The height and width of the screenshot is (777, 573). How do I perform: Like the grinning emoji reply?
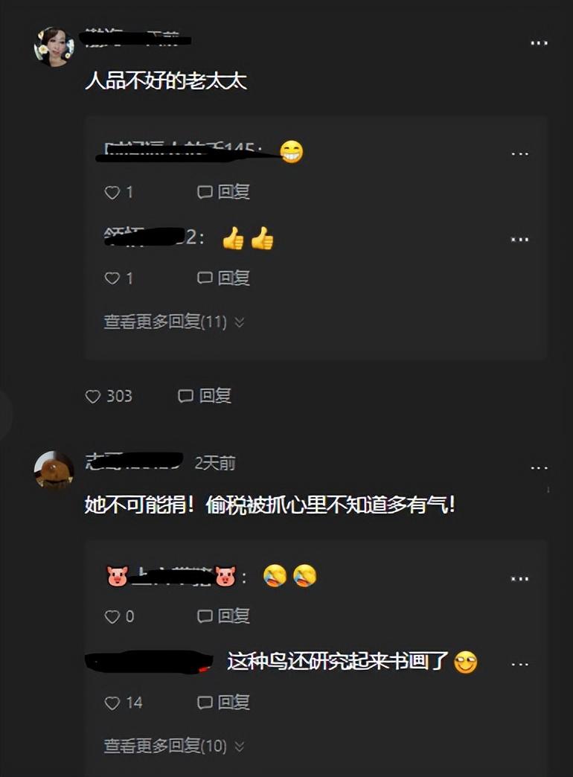point(112,192)
